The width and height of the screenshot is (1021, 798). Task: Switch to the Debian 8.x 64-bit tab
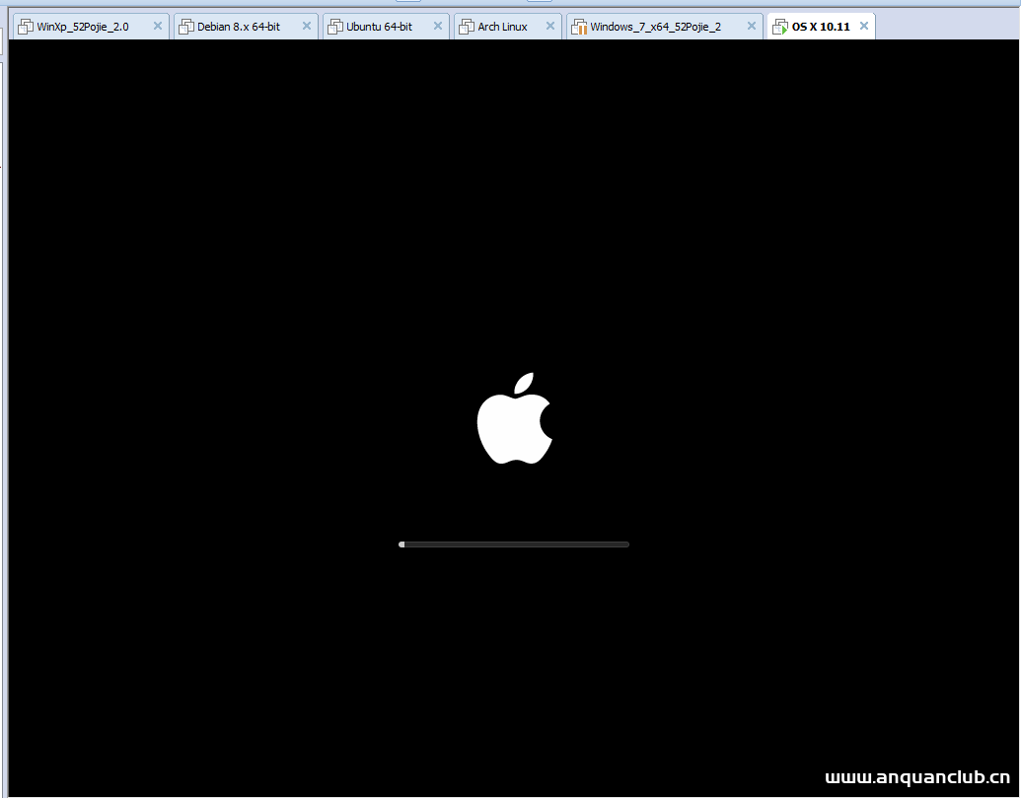[237, 26]
